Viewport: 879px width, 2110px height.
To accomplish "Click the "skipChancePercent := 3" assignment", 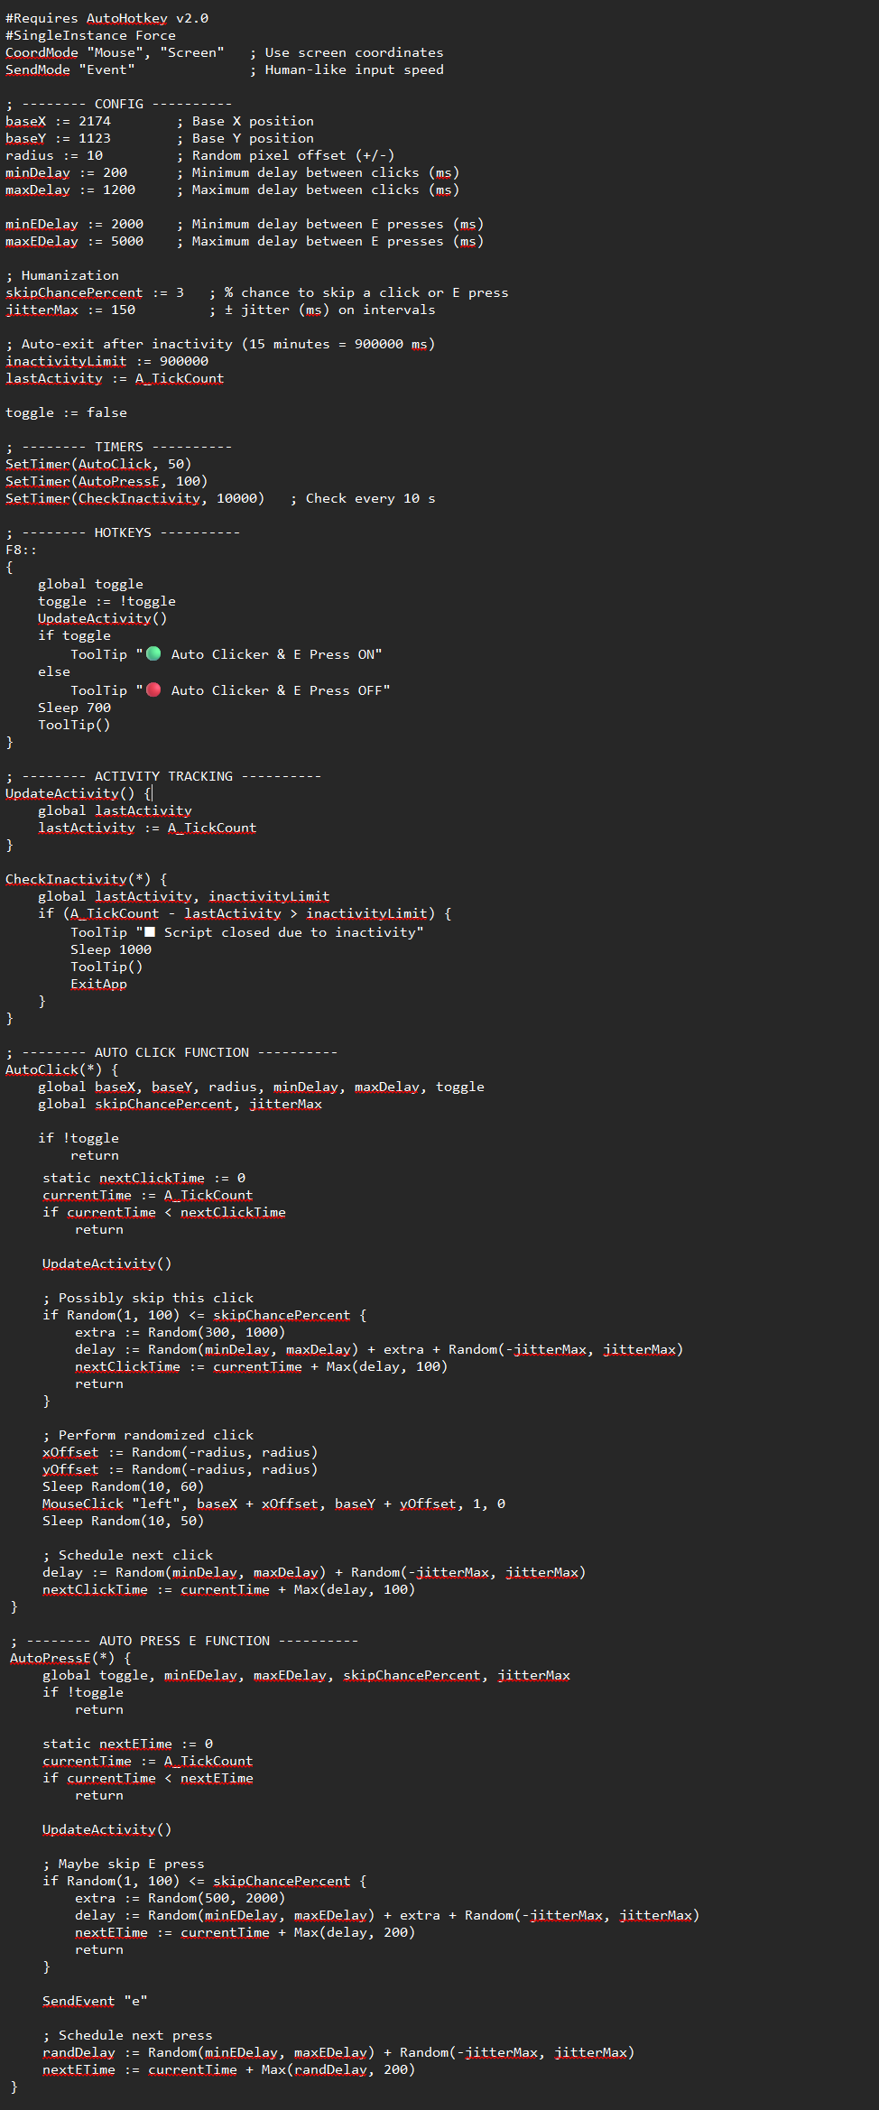I will click(95, 292).
